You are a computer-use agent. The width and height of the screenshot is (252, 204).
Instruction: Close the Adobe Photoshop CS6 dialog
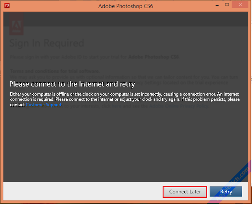[240, 5]
